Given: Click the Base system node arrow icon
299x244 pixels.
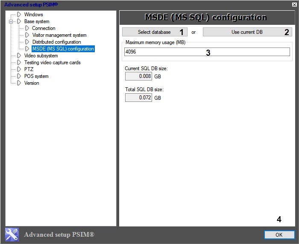Looking at the screenshot, I should click(x=19, y=21).
